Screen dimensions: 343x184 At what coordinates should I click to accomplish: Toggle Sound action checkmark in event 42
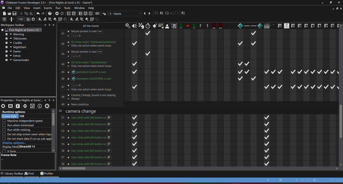click(135, 44)
